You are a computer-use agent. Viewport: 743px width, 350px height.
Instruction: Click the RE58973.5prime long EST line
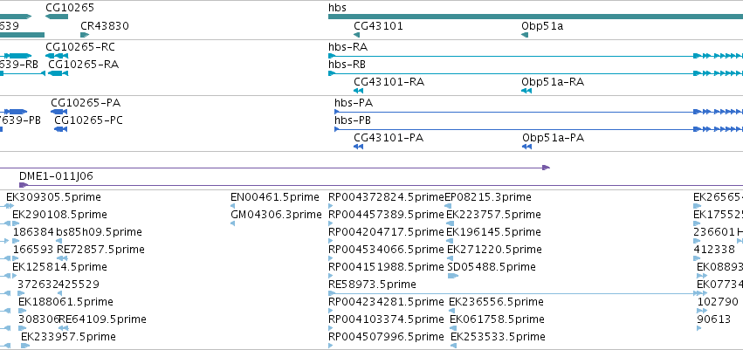click(x=512, y=293)
